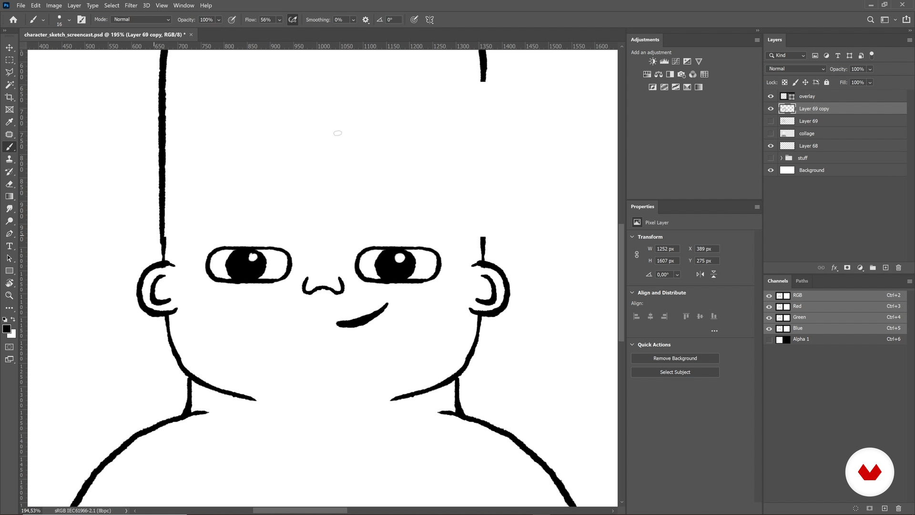Select the Path Selection tool
The width and height of the screenshot is (915, 515).
9,258
